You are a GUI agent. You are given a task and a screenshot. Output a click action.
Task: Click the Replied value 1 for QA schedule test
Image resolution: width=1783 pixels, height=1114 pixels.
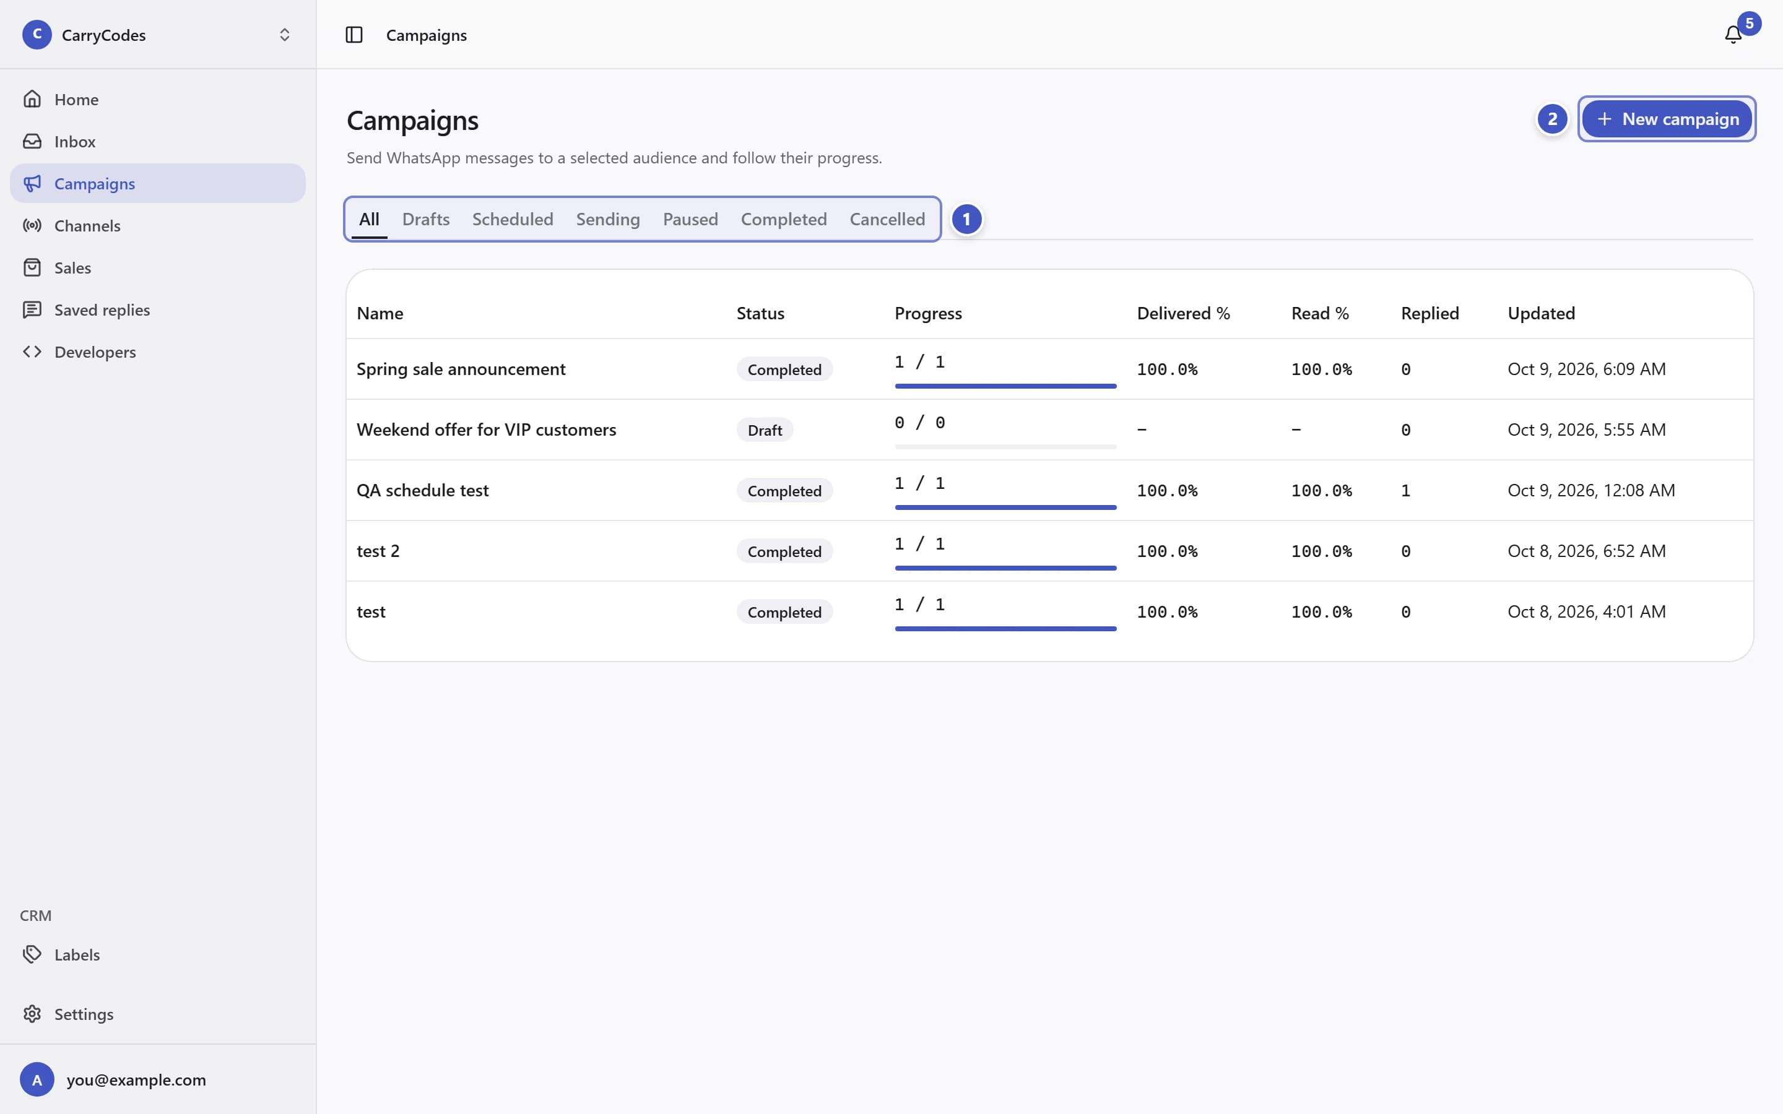tap(1405, 490)
